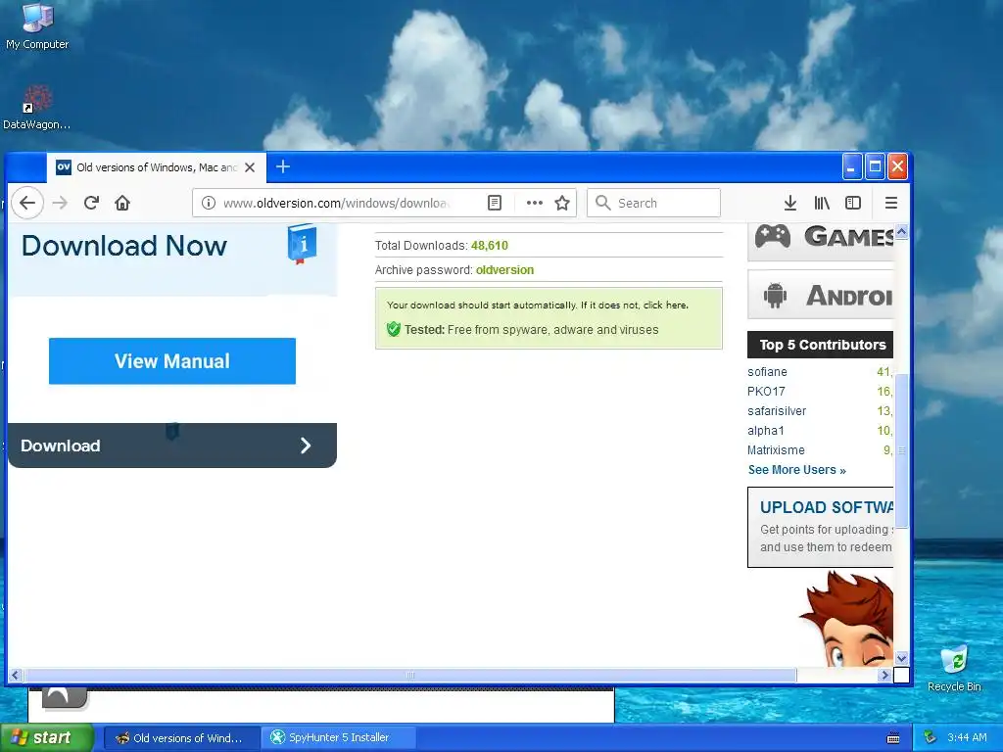Open the Firefox hamburger menu
This screenshot has height=752, width=1003.
pos(891,203)
